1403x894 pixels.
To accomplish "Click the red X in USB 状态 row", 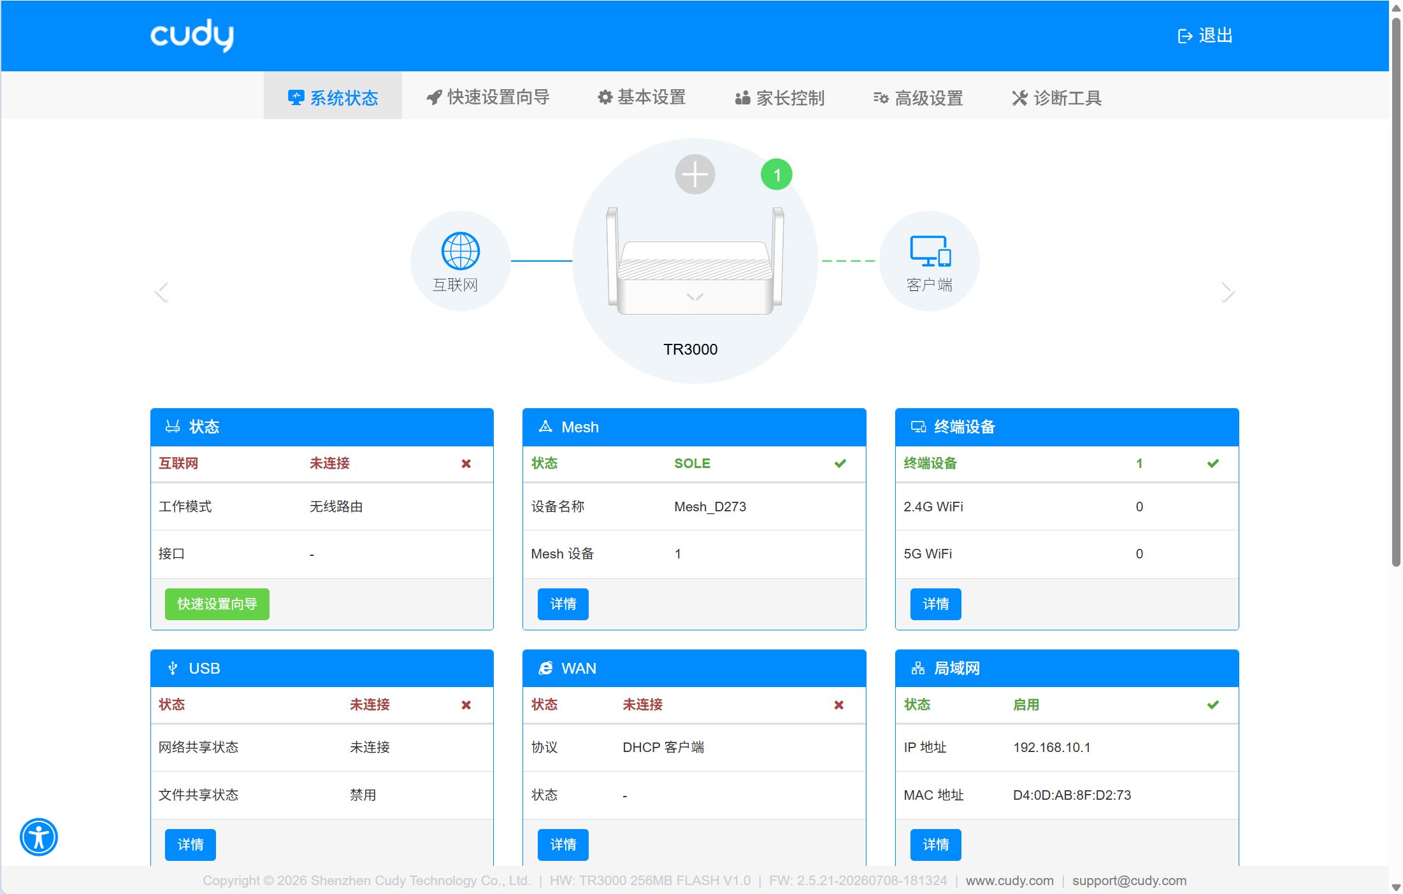I will [x=466, y=705].
